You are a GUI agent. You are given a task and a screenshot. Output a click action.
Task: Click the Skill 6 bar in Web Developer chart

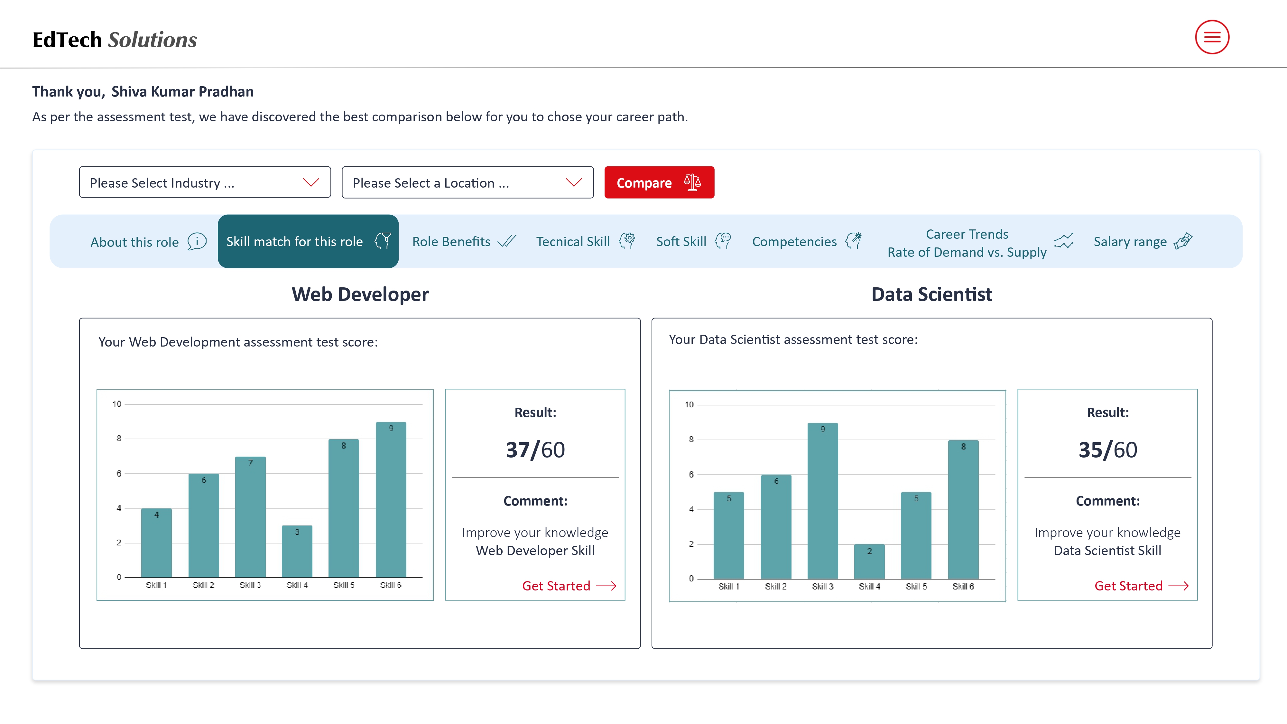391,500
